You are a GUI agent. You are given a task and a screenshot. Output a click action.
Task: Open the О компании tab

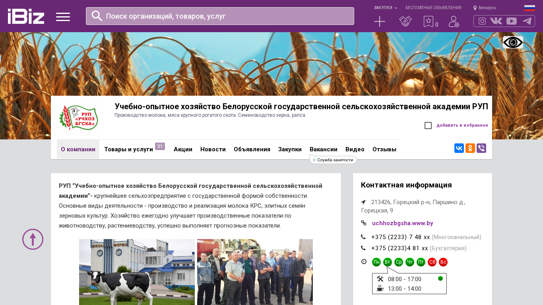tap(78, 149)
